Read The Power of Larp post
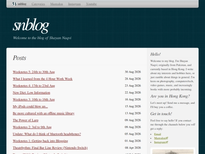This screenshot has height=154, width=205. pyautogui.click(x=26, y=120)
